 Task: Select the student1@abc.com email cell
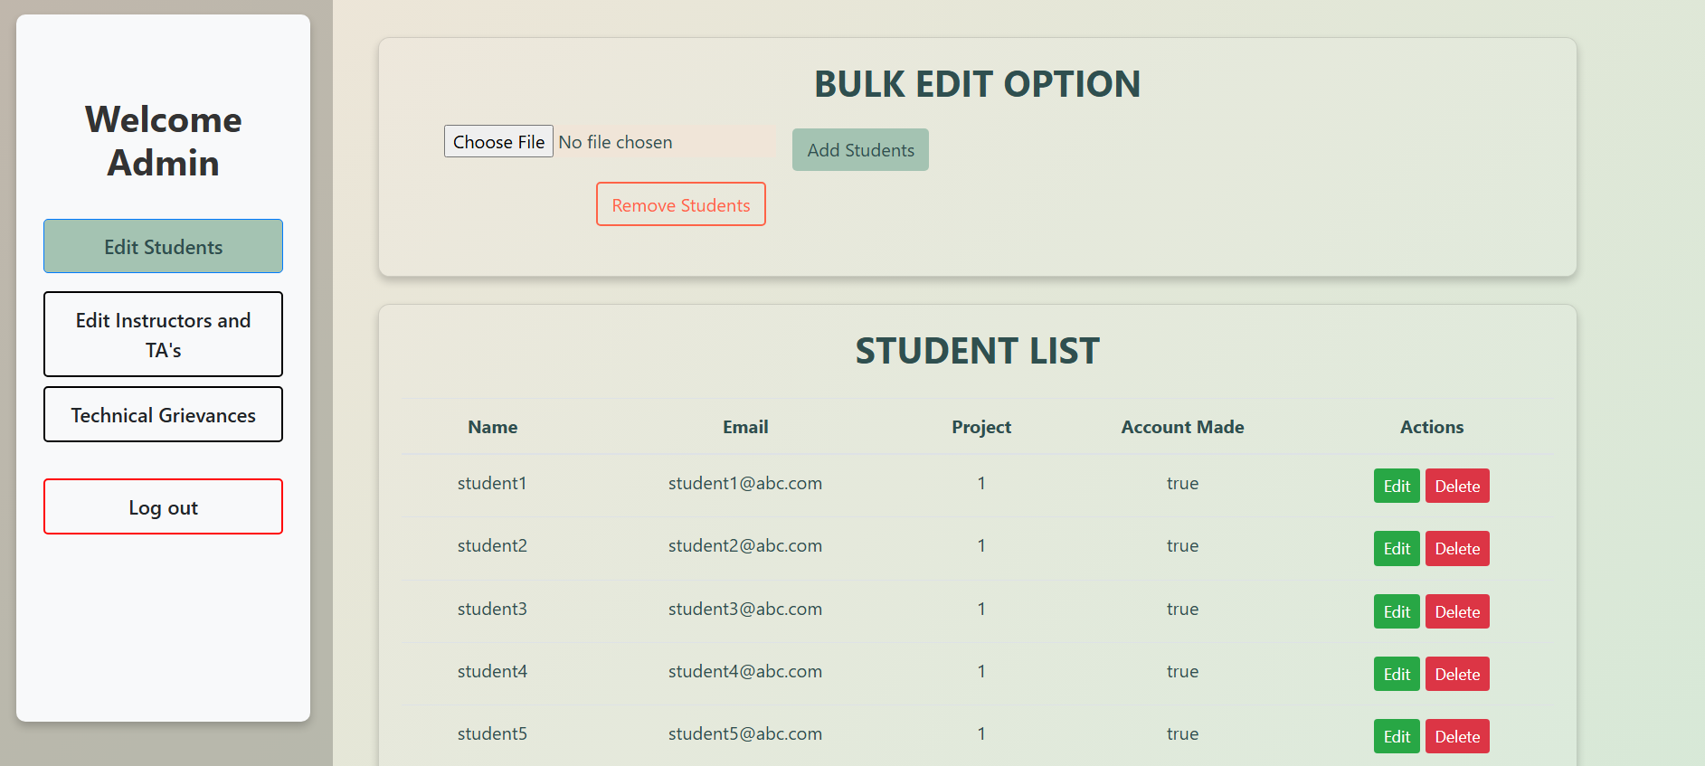point(745,483)
